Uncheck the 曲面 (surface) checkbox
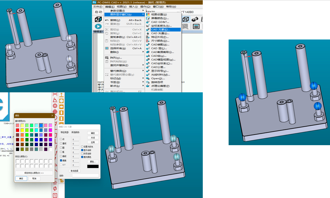Screen dimensions: 330x198 coord(61,160)
